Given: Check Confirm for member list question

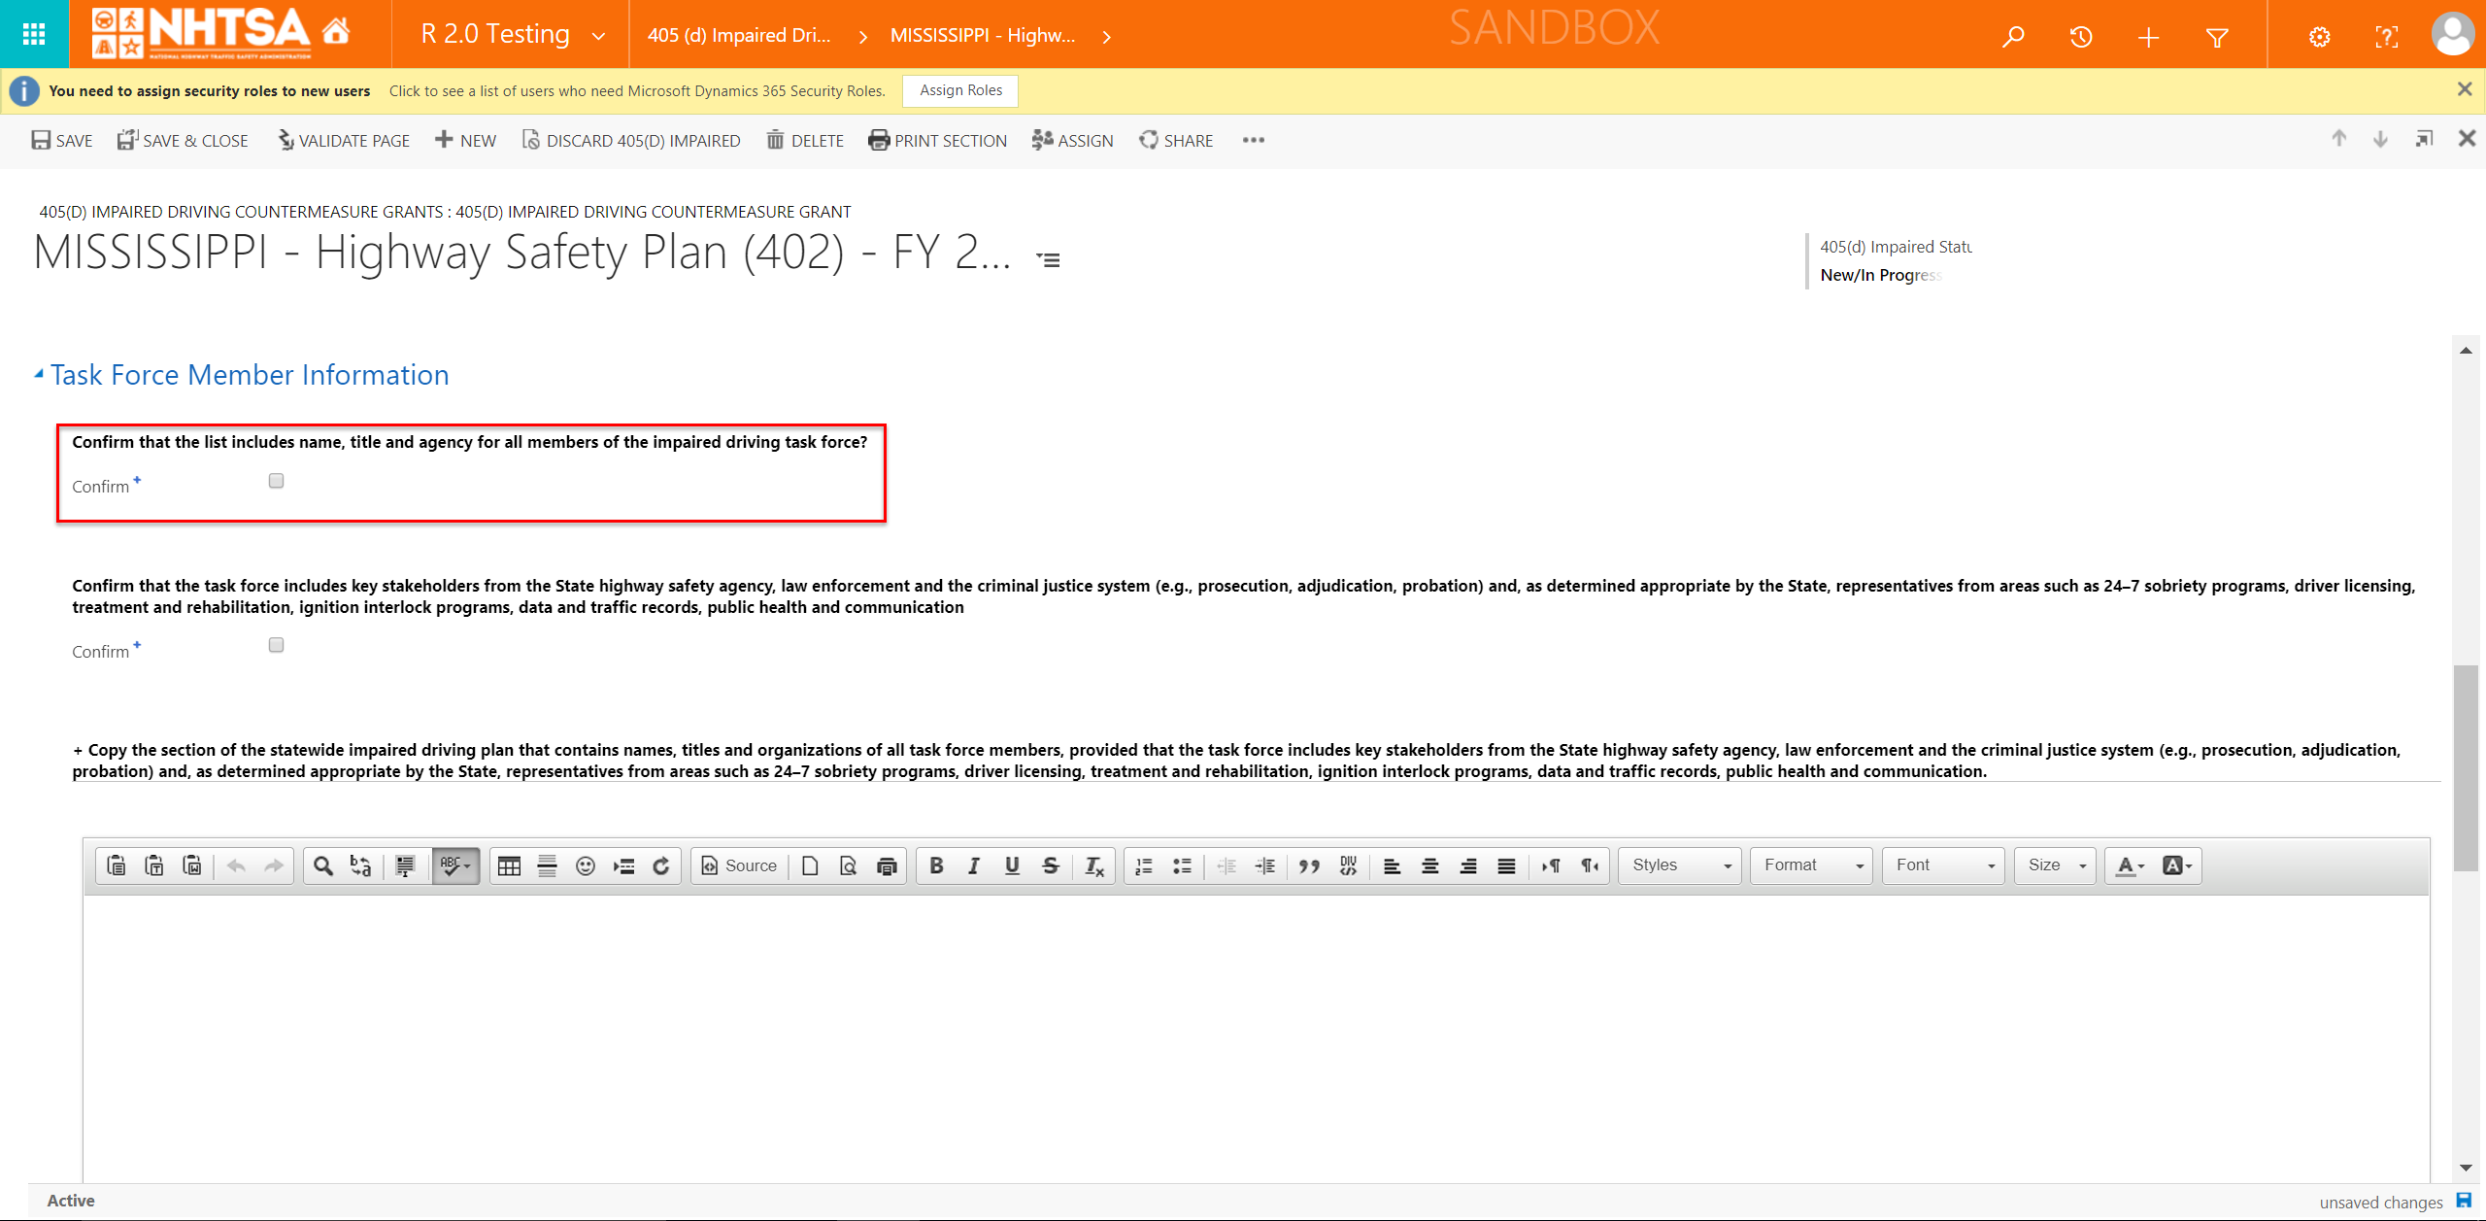Looking at the screenshot, I should (x=277, y=481).
